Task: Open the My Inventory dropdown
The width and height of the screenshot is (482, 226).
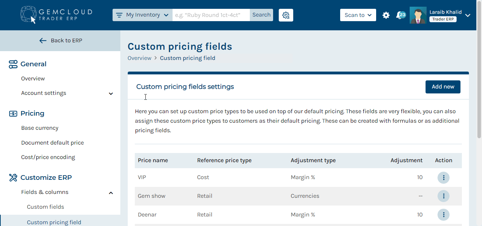Action: (x=143, y=15)
